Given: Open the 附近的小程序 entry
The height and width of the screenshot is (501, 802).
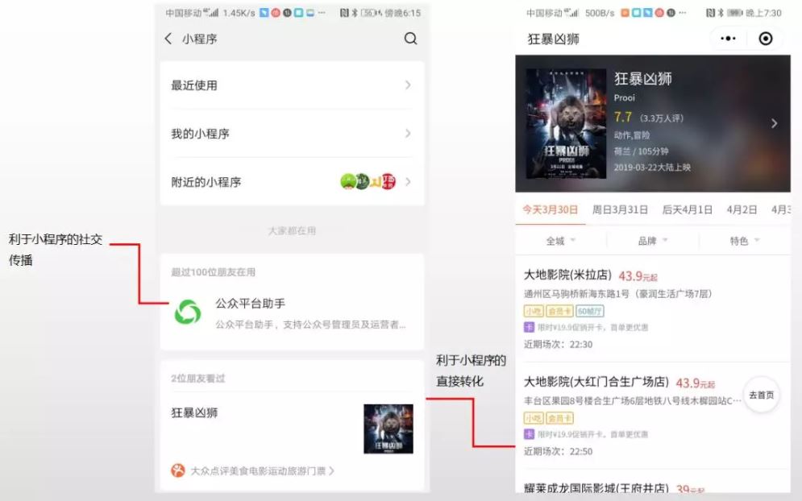Looking at the screenshot, I should pos(292,181).
